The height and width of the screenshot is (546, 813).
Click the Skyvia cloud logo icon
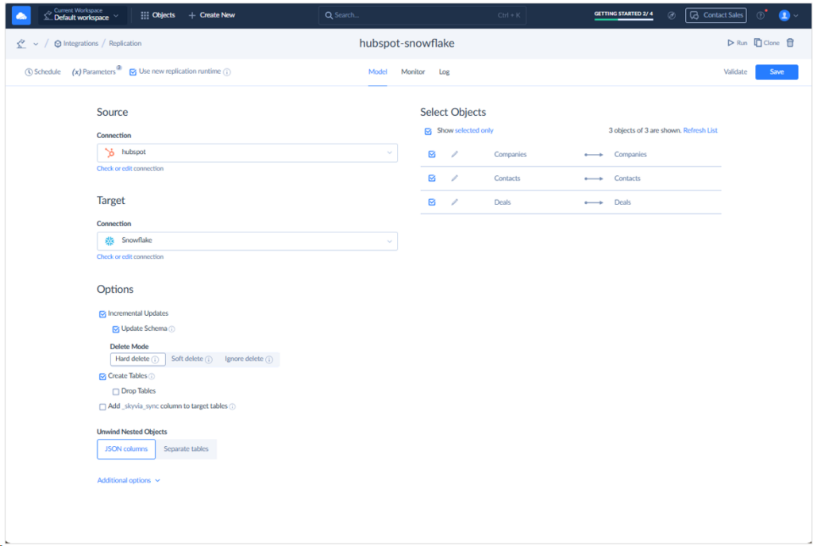[x=21, y=16]
